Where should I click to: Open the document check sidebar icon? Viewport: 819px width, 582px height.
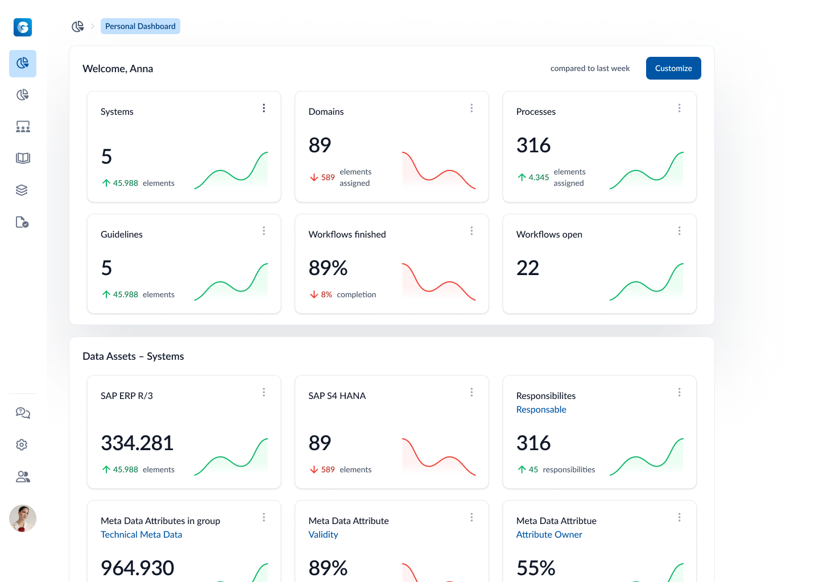22,222
